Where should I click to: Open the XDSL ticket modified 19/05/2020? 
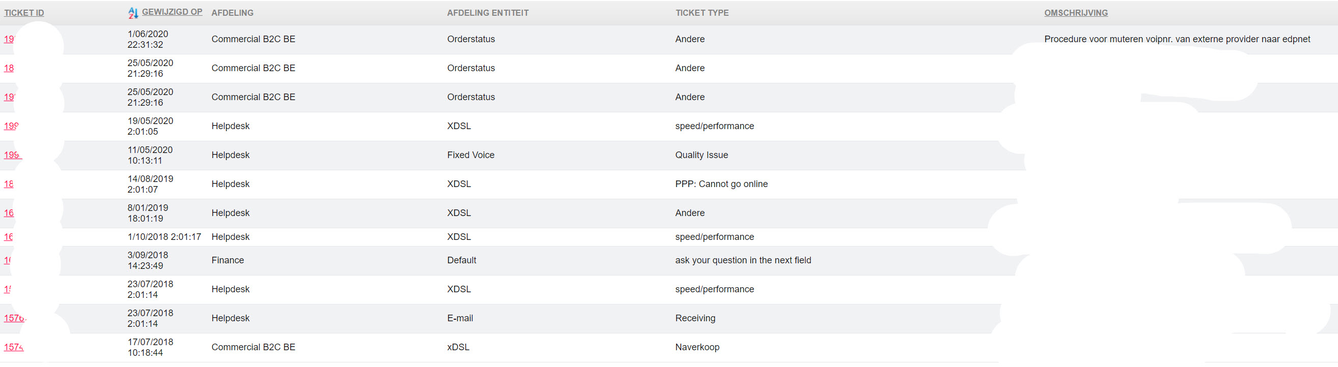click(x=10, y=126)
